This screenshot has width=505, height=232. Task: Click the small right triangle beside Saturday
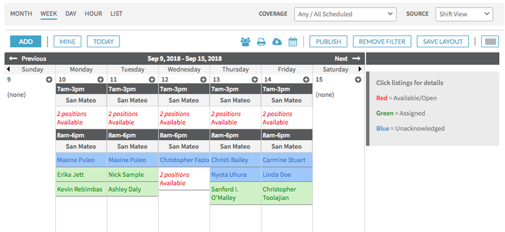coord(360,69)
